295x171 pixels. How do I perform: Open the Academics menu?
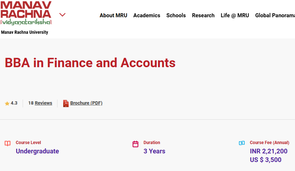(x=147, y=15)
